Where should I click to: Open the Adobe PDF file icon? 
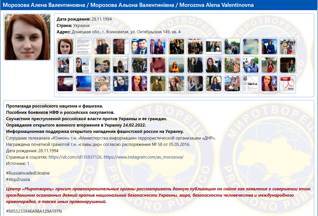point(288,84)
